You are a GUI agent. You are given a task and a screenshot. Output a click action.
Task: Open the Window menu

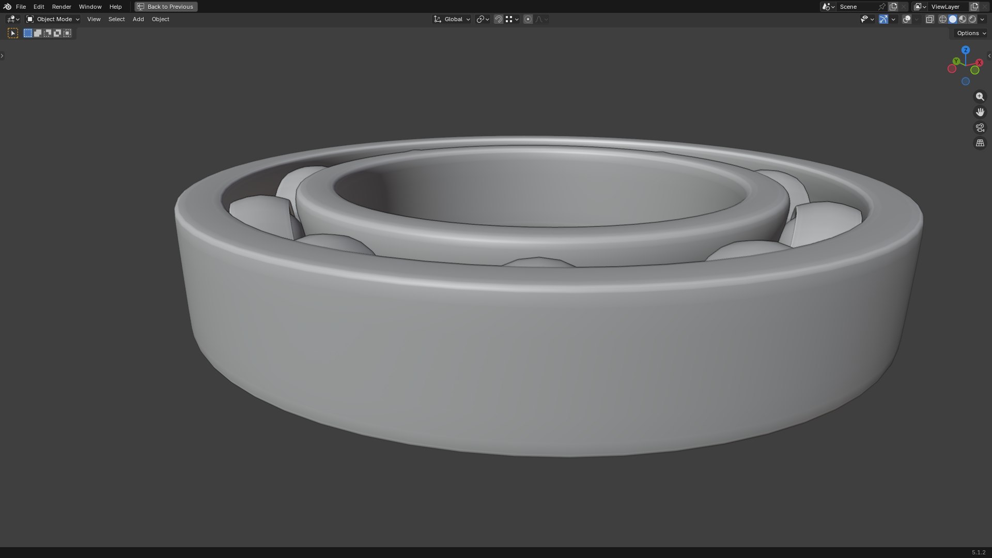(x=90, y=7)
